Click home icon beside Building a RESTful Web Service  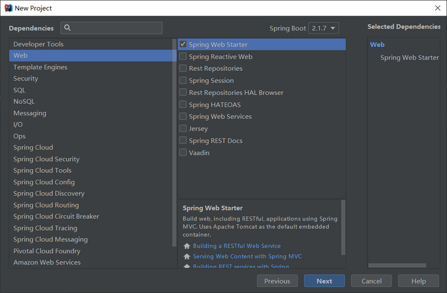(187, 246)
